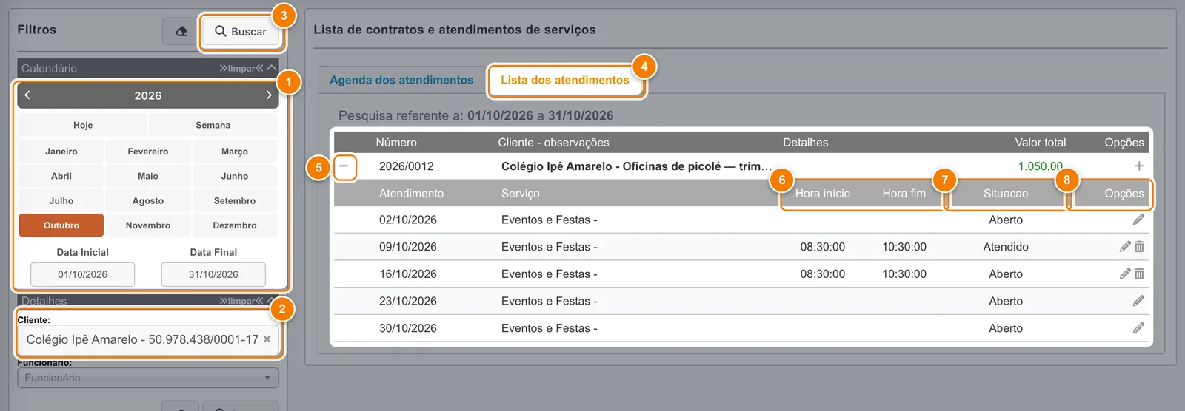Click plus icon on contract 2026/0012 row
This screenshot has height=411, width=1185.
tap(1139, 166)
